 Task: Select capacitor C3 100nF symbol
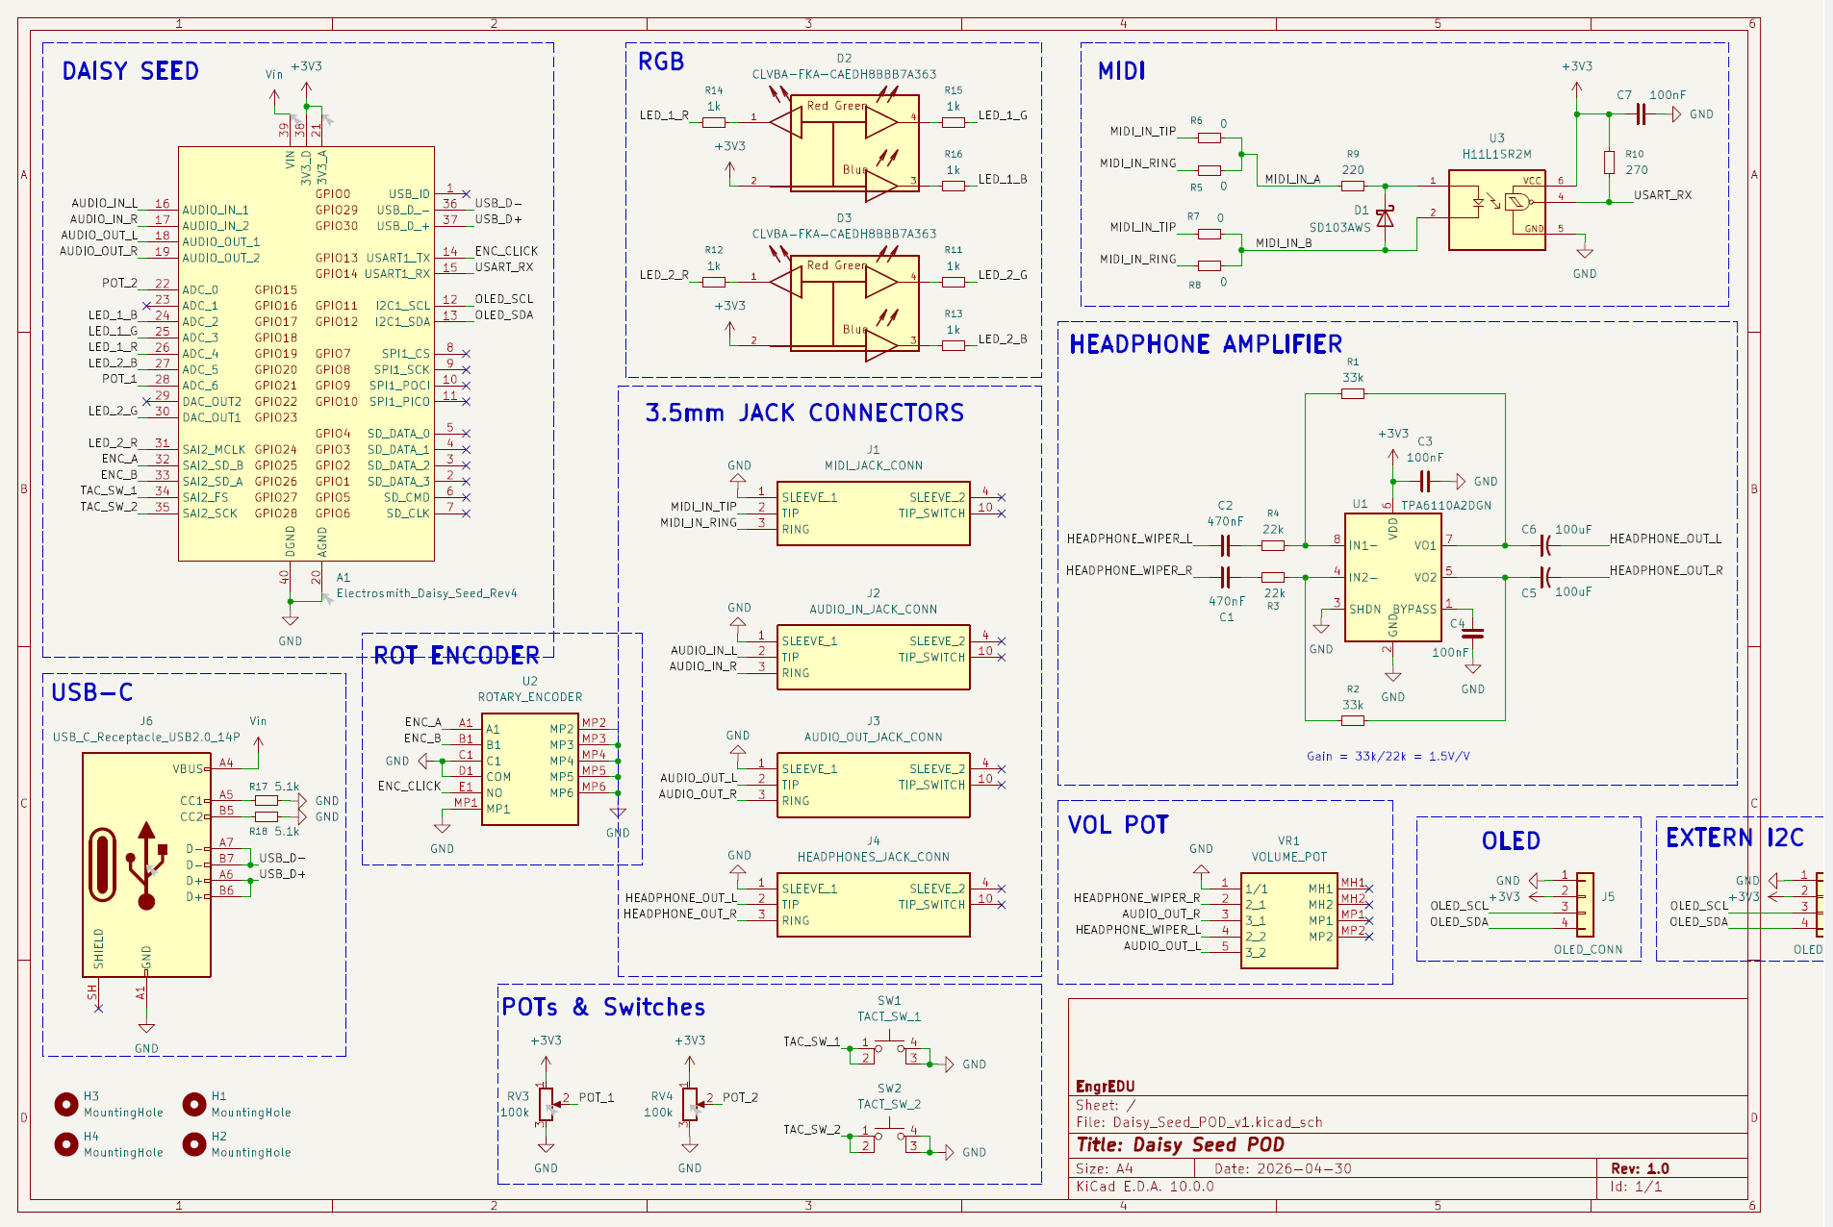click(x=1425, y=481)
